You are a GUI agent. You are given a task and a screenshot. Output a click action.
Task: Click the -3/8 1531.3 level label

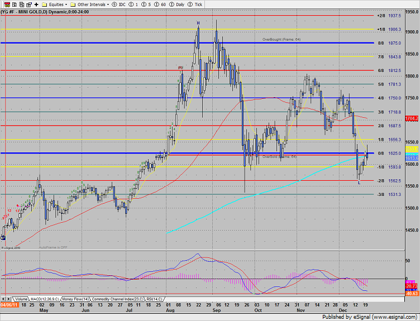pyautogui.click(x=389, y=195)
